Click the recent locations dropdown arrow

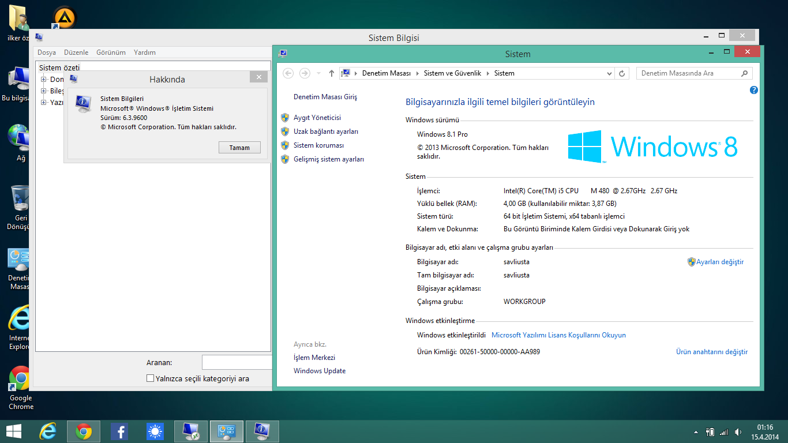pyautogui.click(x=317, y=73)
